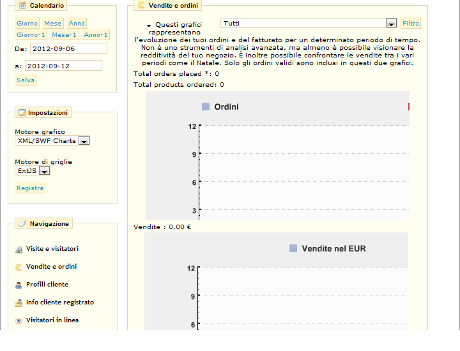Click the Visite e visitatori icon
Screen dimensions: 460x351
[x=19, y=249]
